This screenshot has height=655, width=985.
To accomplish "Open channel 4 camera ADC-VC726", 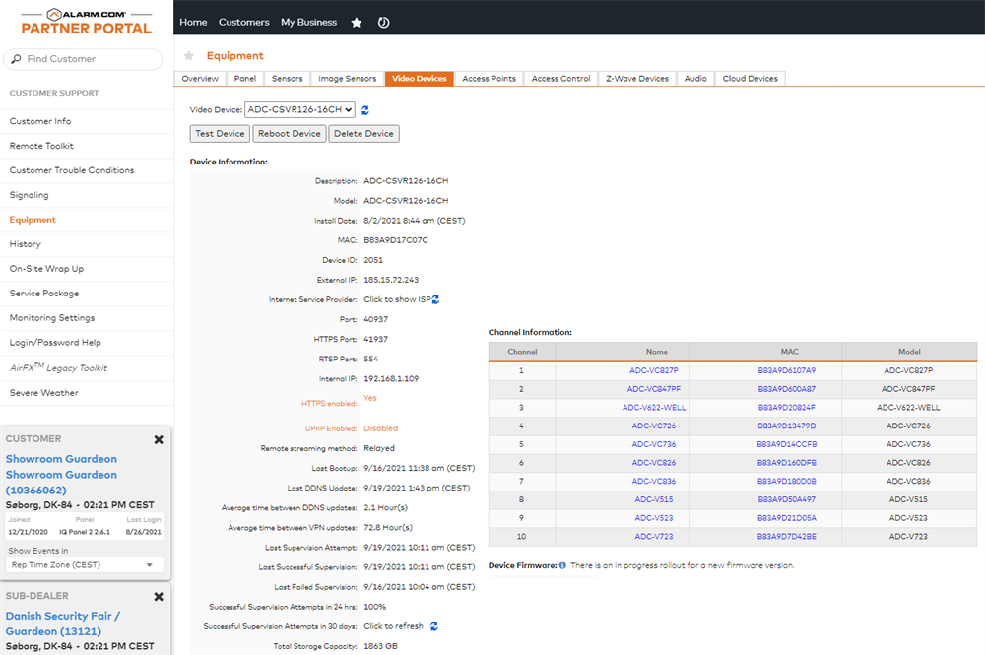I will tap(654, 426).
